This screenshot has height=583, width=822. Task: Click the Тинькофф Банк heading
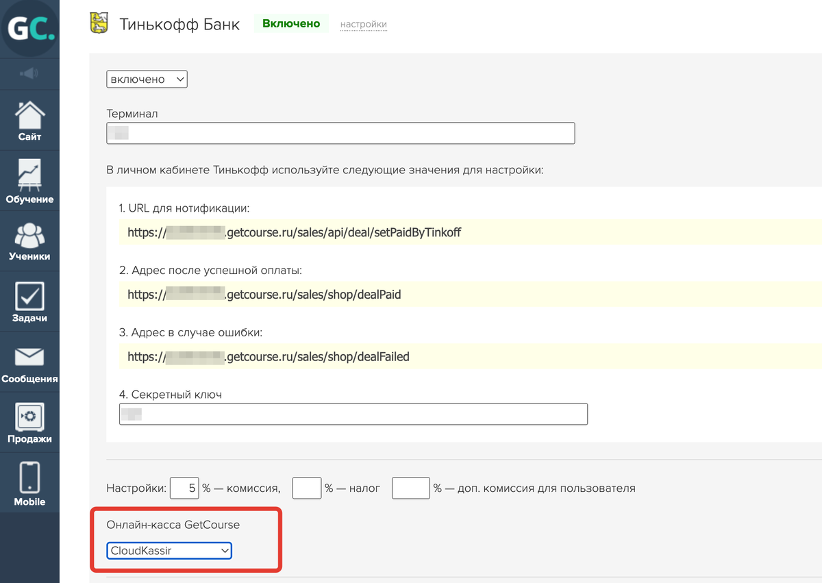click(x=179, y=25)
